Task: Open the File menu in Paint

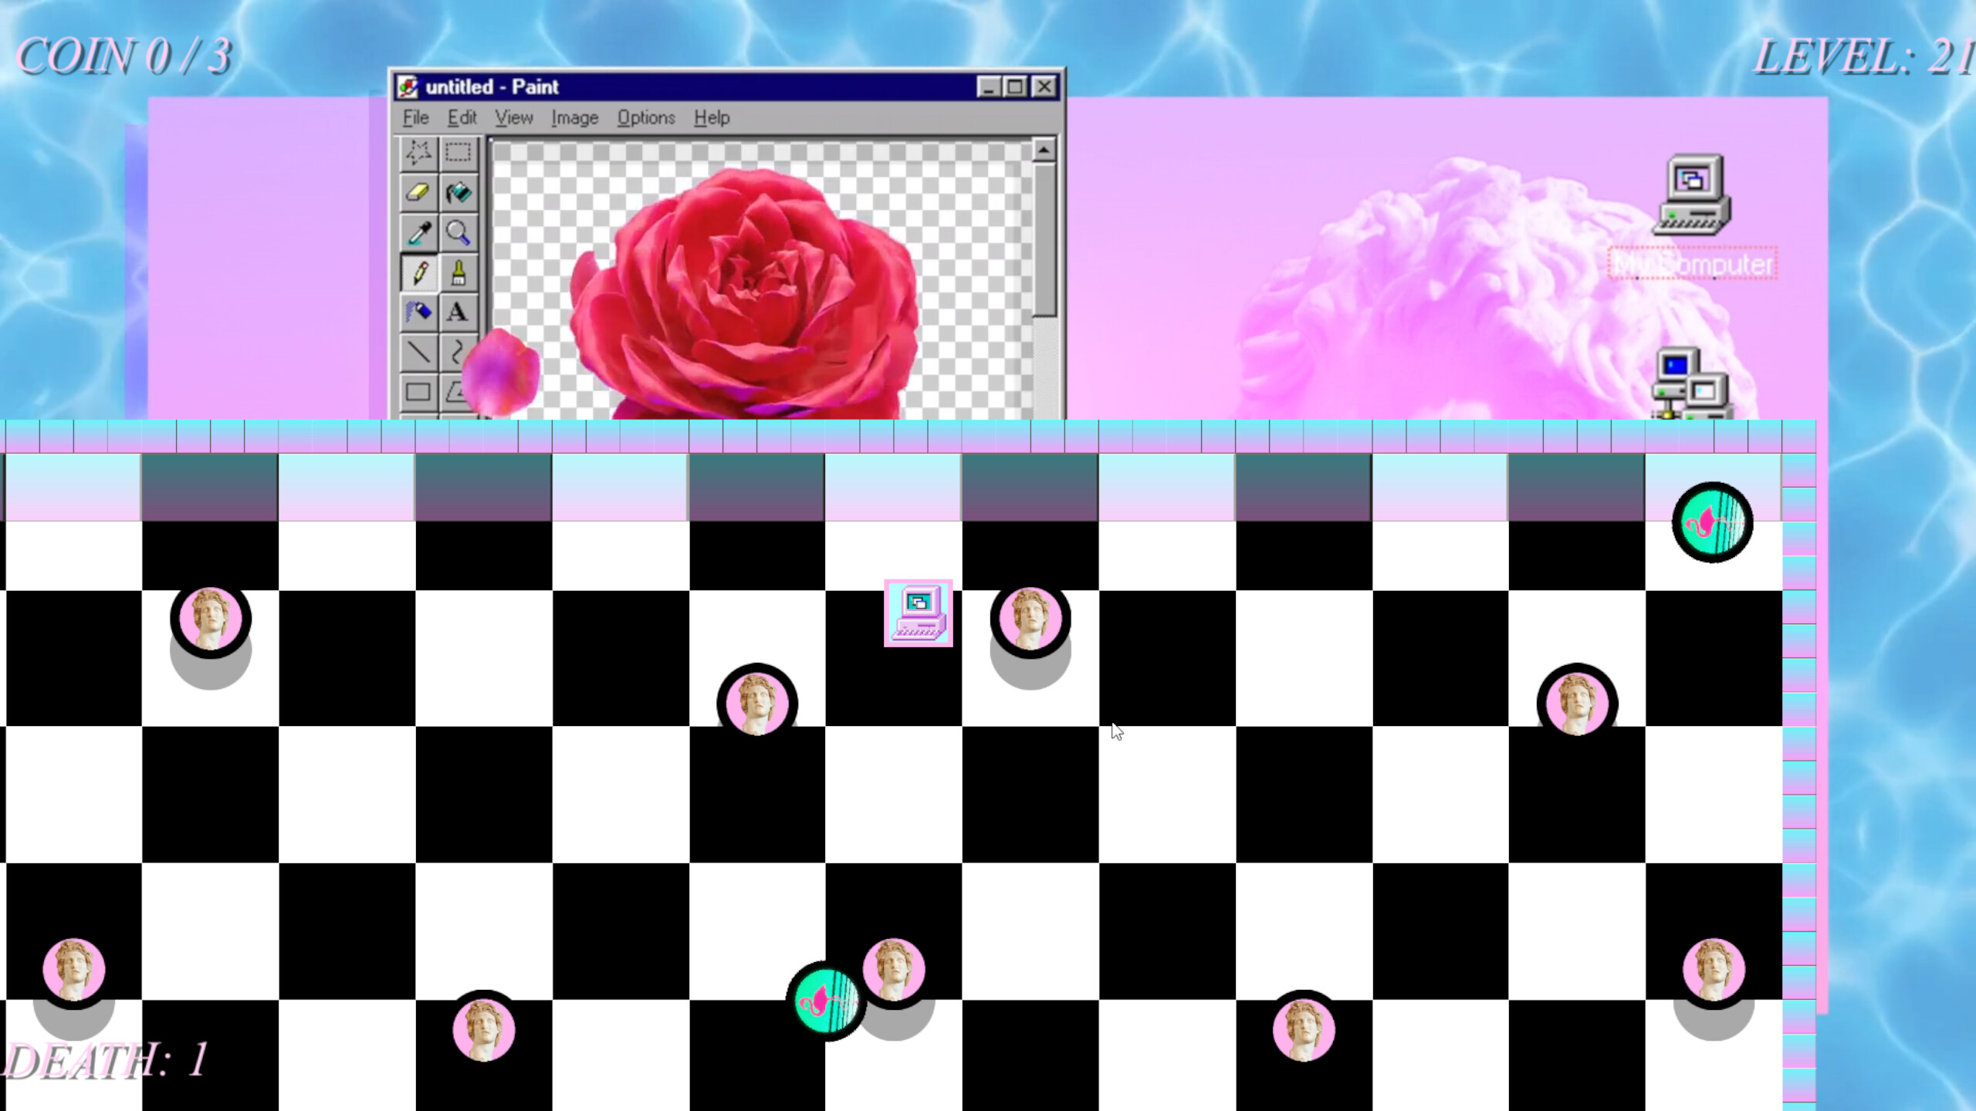Action: pyautogui.click(x=414, y=117)
